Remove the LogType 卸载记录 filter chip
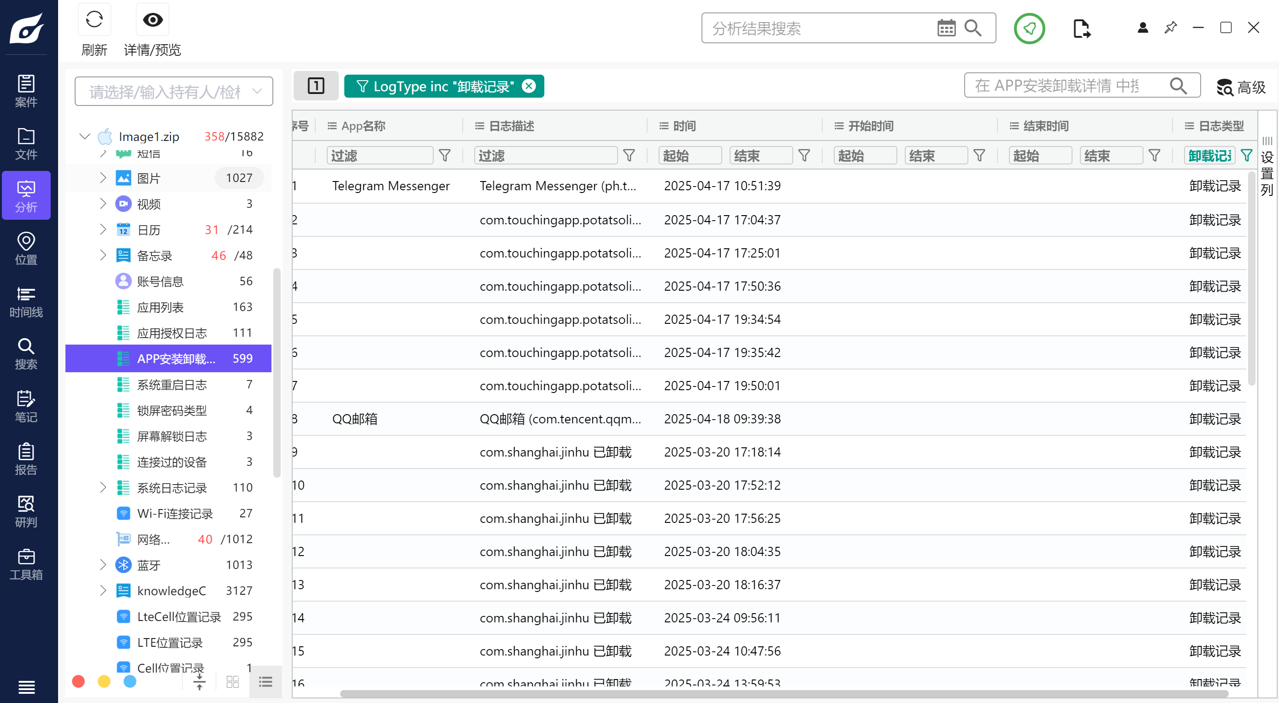This screenshot has height=703, width=1279. 529,86
